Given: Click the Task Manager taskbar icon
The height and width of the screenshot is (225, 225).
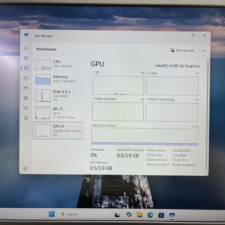Looking at the screenshot, I should (x=172, y=215).
